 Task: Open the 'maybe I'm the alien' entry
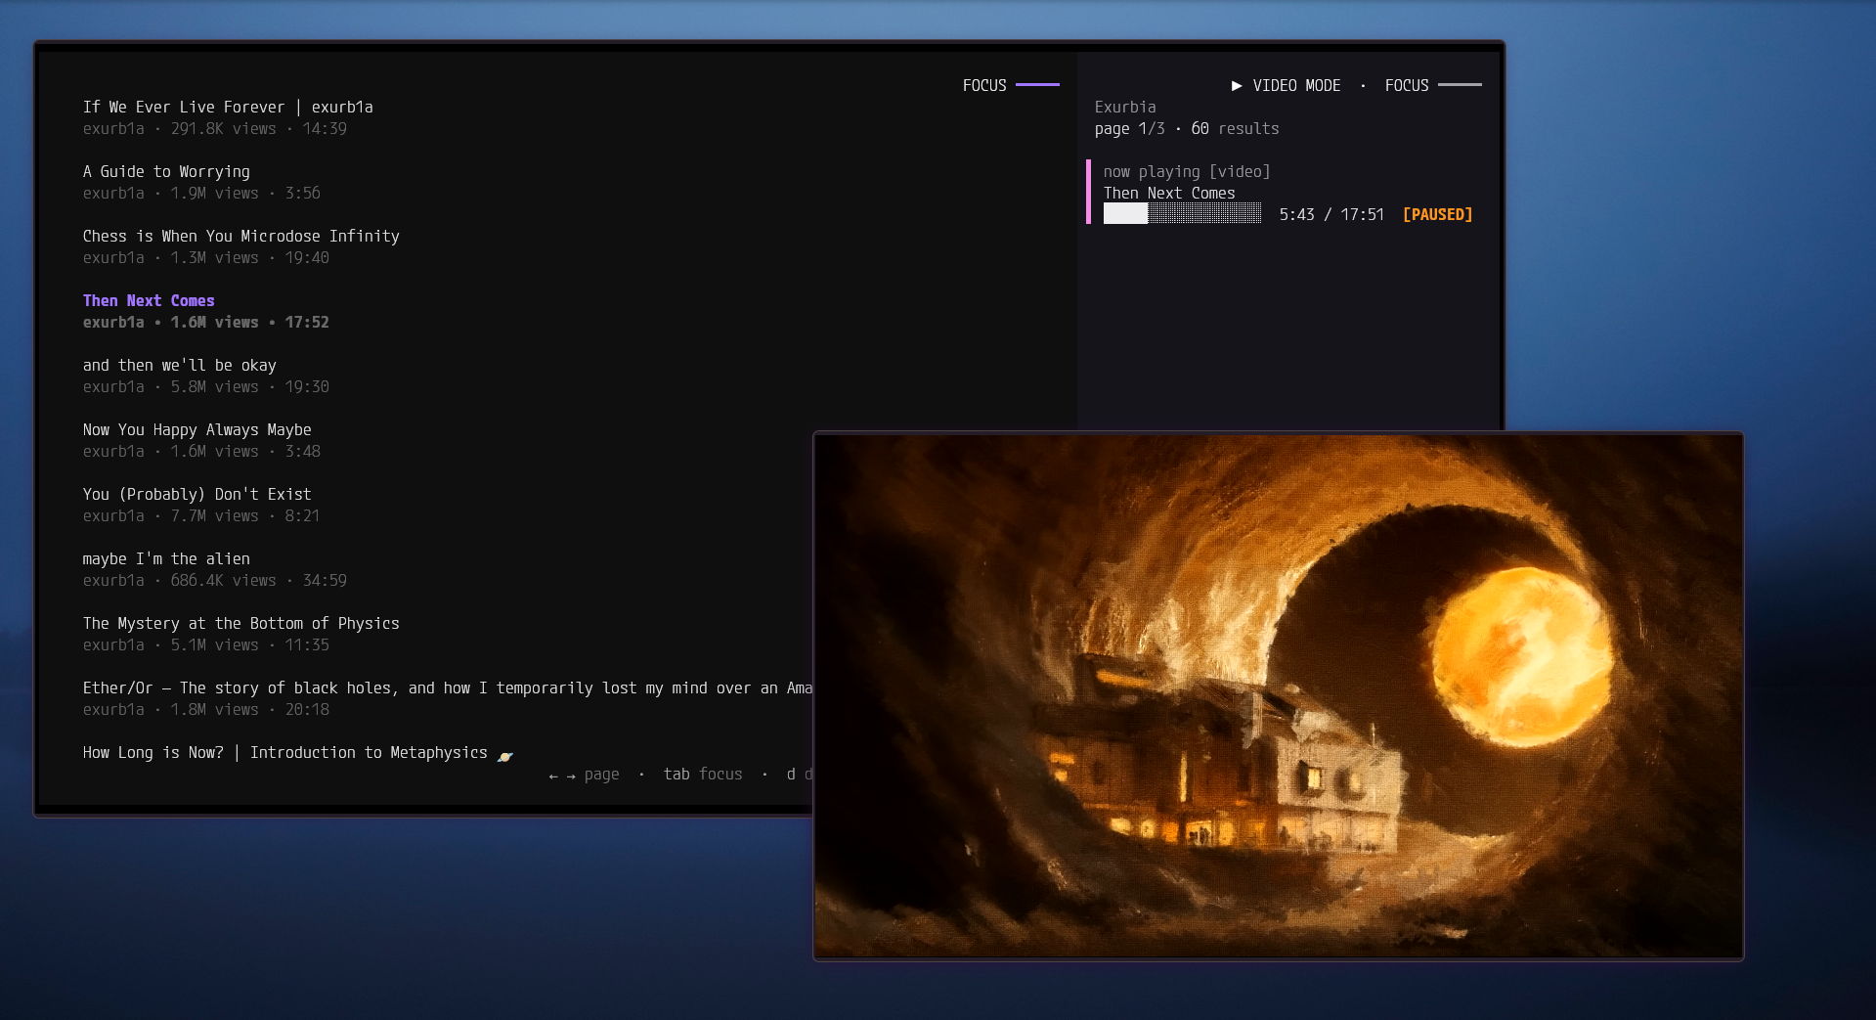pos(166,559)
